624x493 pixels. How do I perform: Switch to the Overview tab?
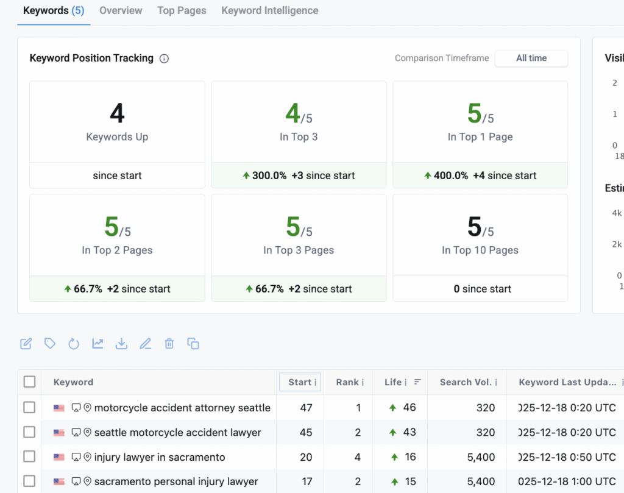tap(121, 10)
